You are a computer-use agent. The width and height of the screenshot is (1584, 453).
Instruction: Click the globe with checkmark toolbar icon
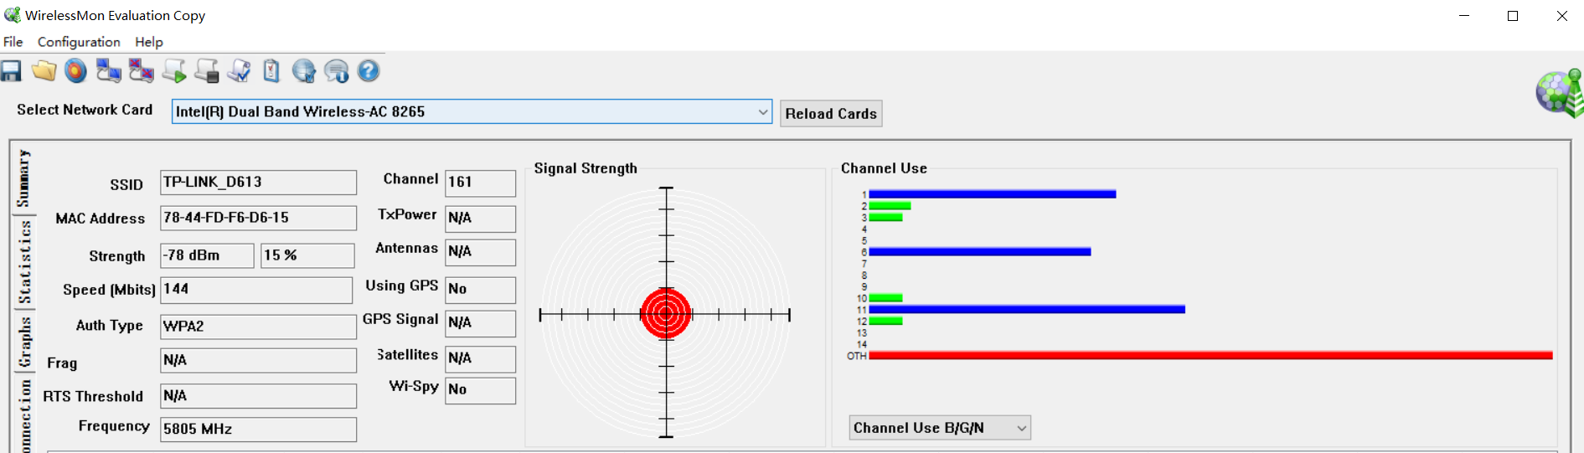click(304, 71)
